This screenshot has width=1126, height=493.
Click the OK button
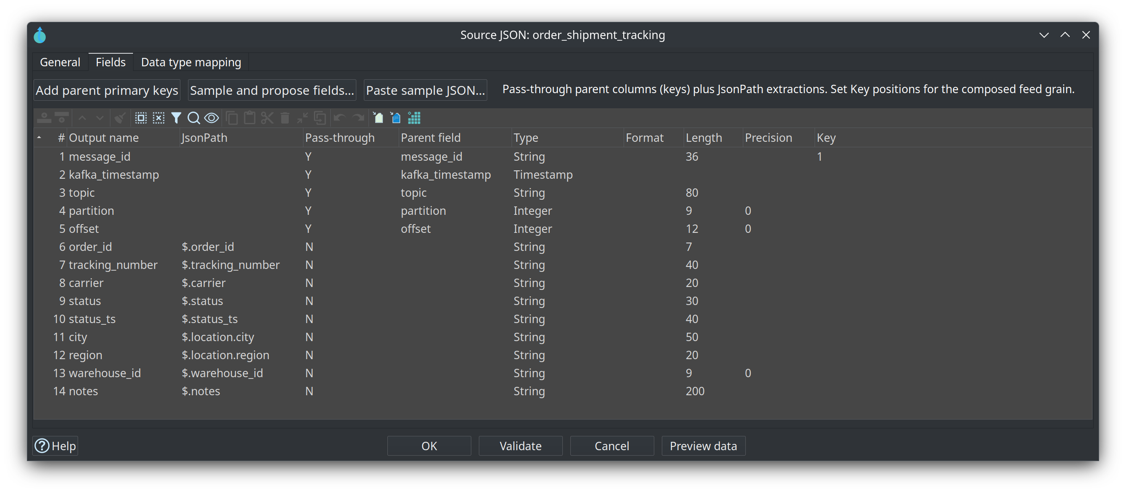pos(429,446)
